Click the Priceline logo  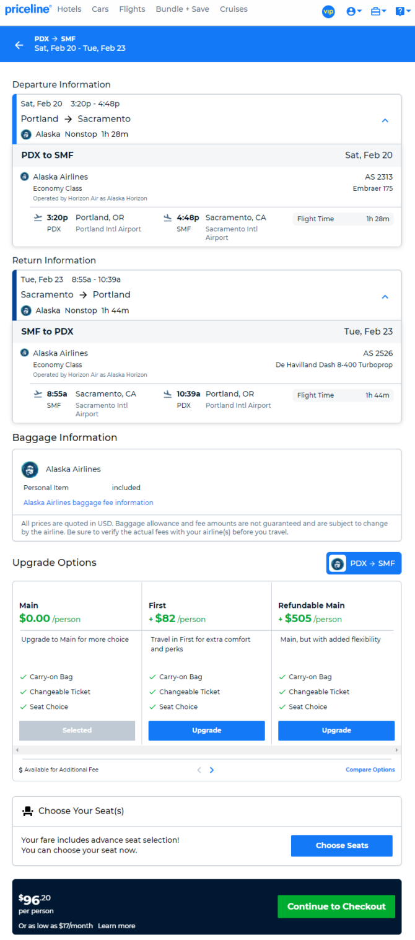click(28, 10)
